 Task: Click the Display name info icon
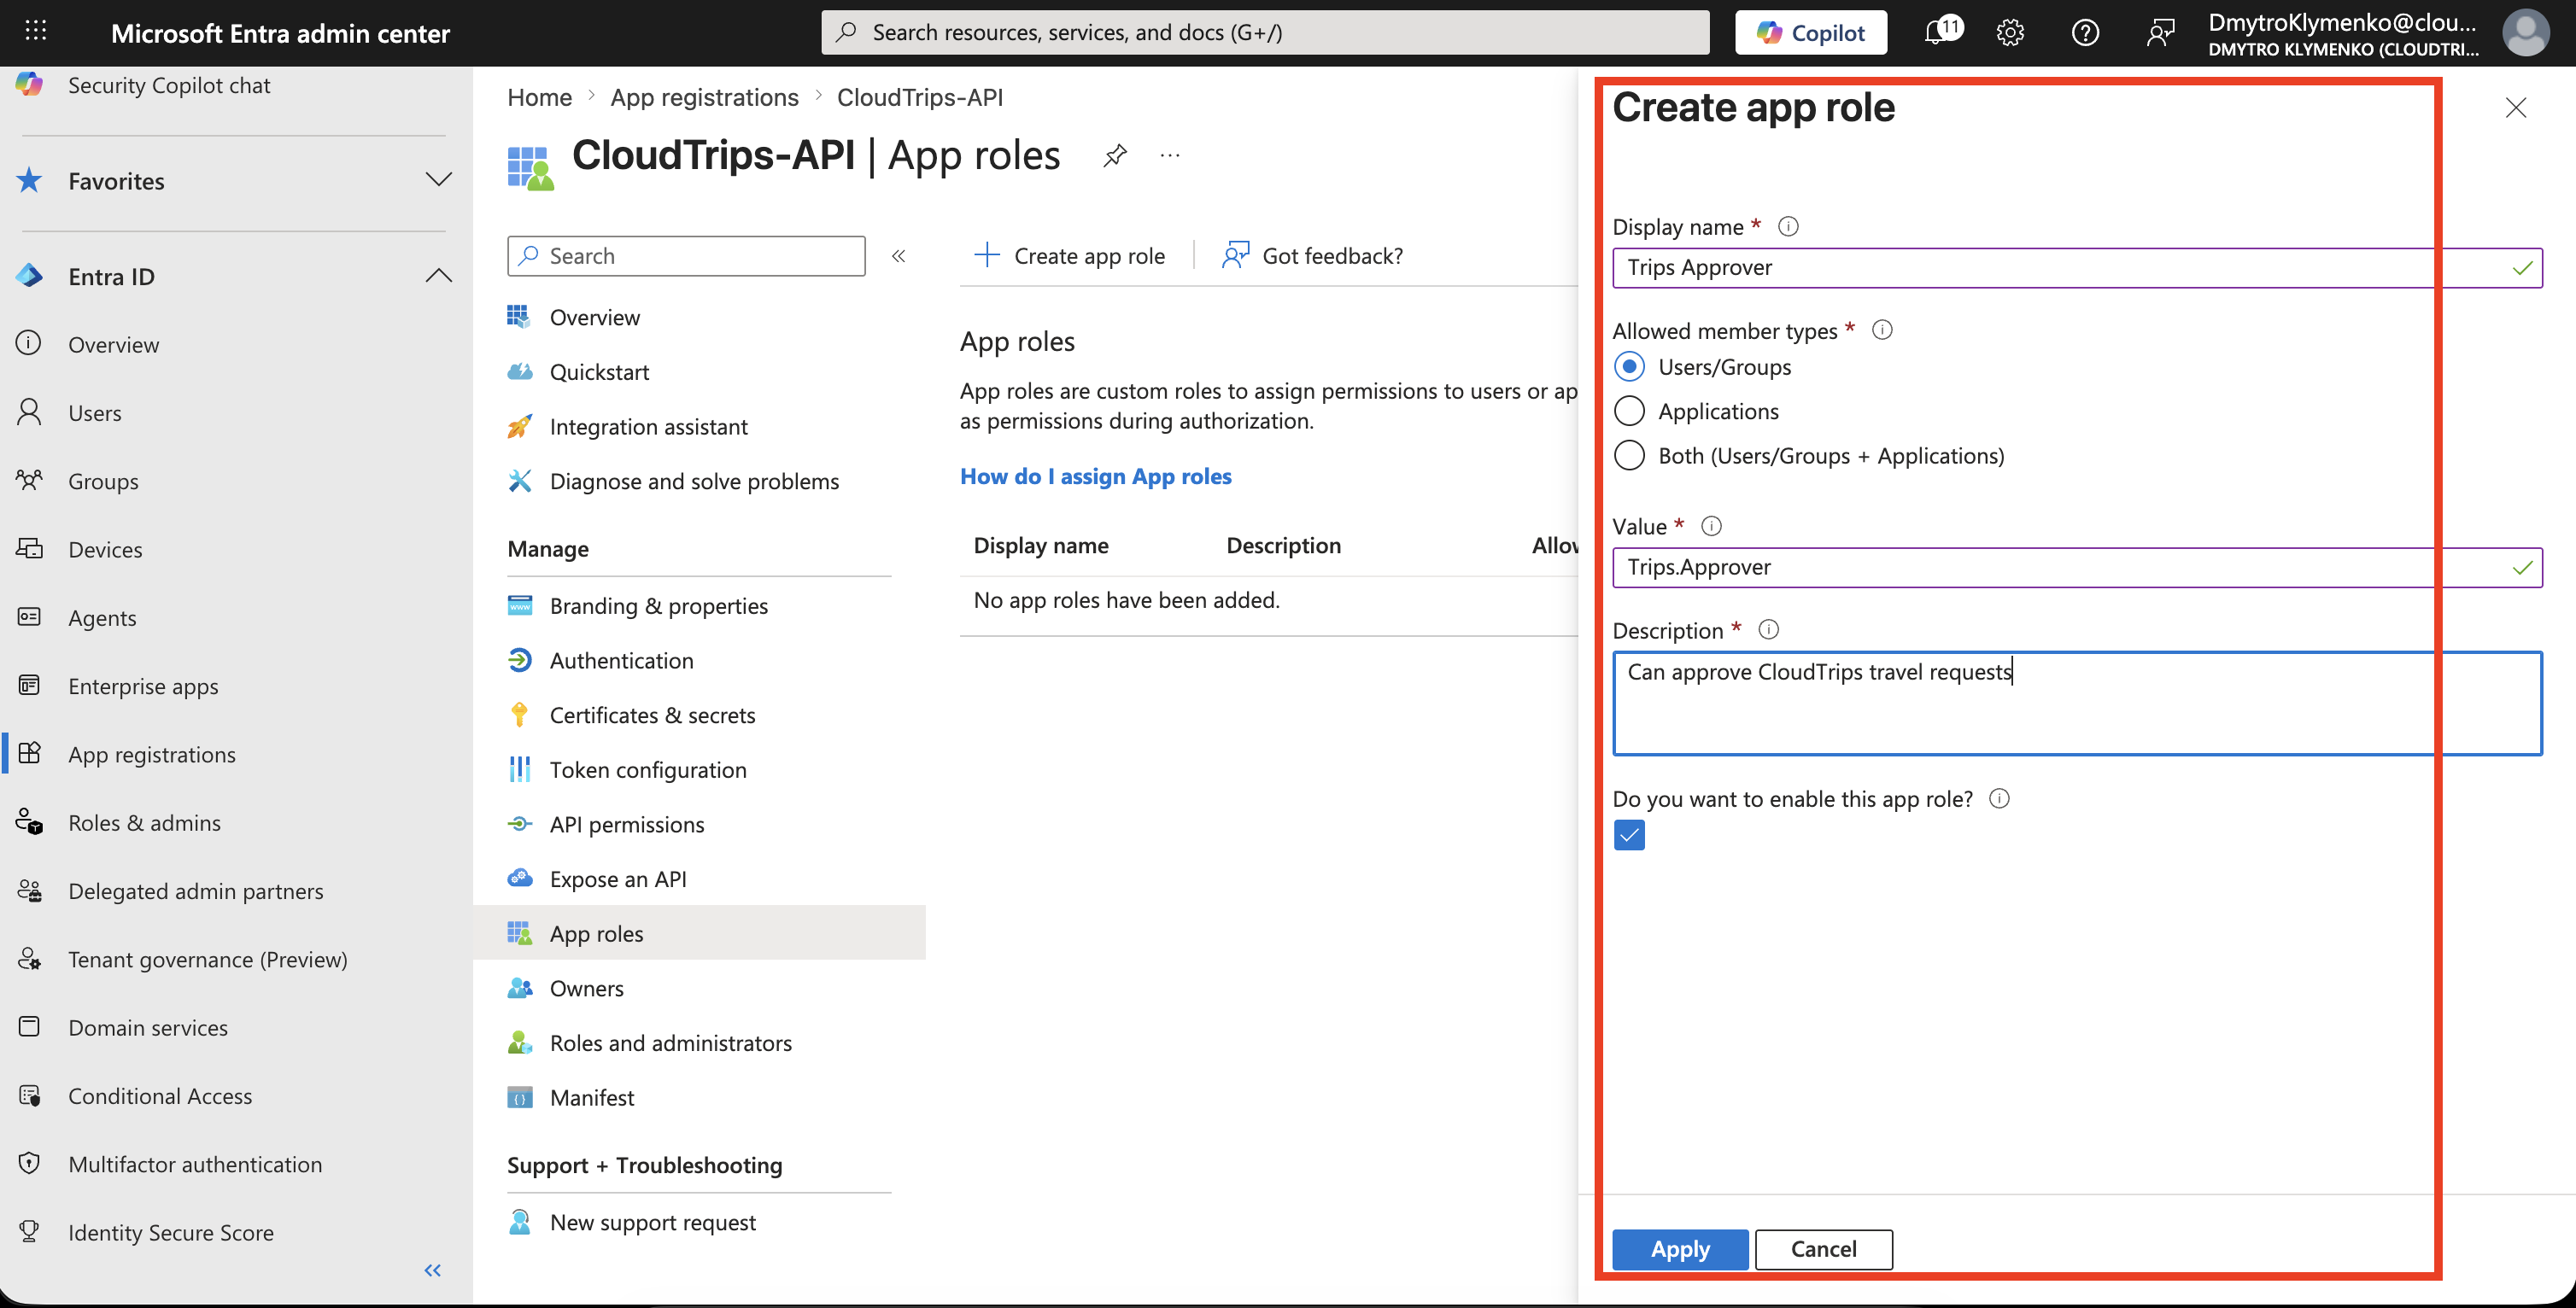1788,226
